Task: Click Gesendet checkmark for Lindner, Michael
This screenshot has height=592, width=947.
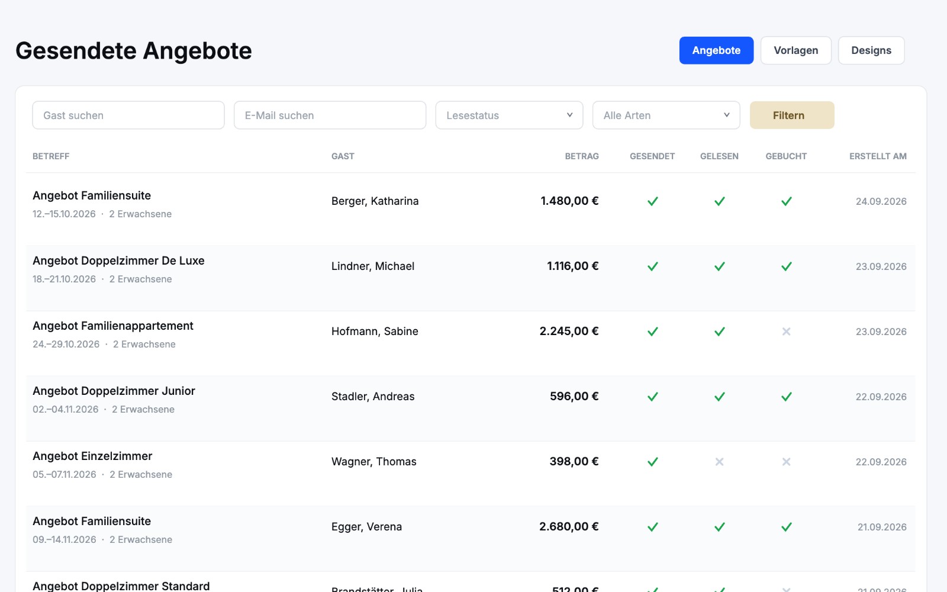Action: [653, 266]
